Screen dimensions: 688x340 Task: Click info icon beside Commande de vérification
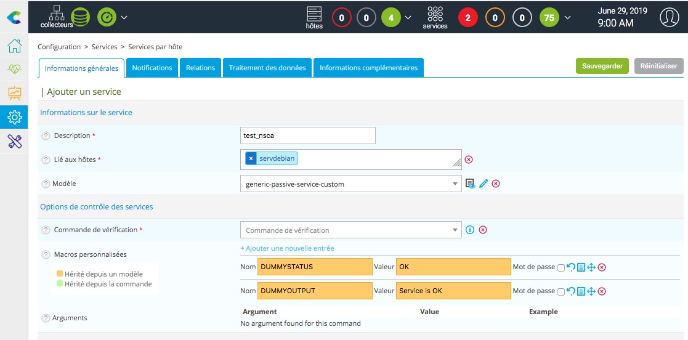(x=470, y=230)
